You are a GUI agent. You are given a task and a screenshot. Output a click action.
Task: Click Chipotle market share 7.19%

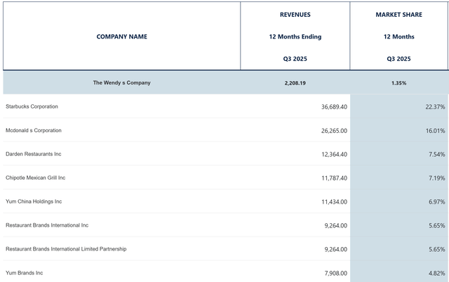coord(436,178)
